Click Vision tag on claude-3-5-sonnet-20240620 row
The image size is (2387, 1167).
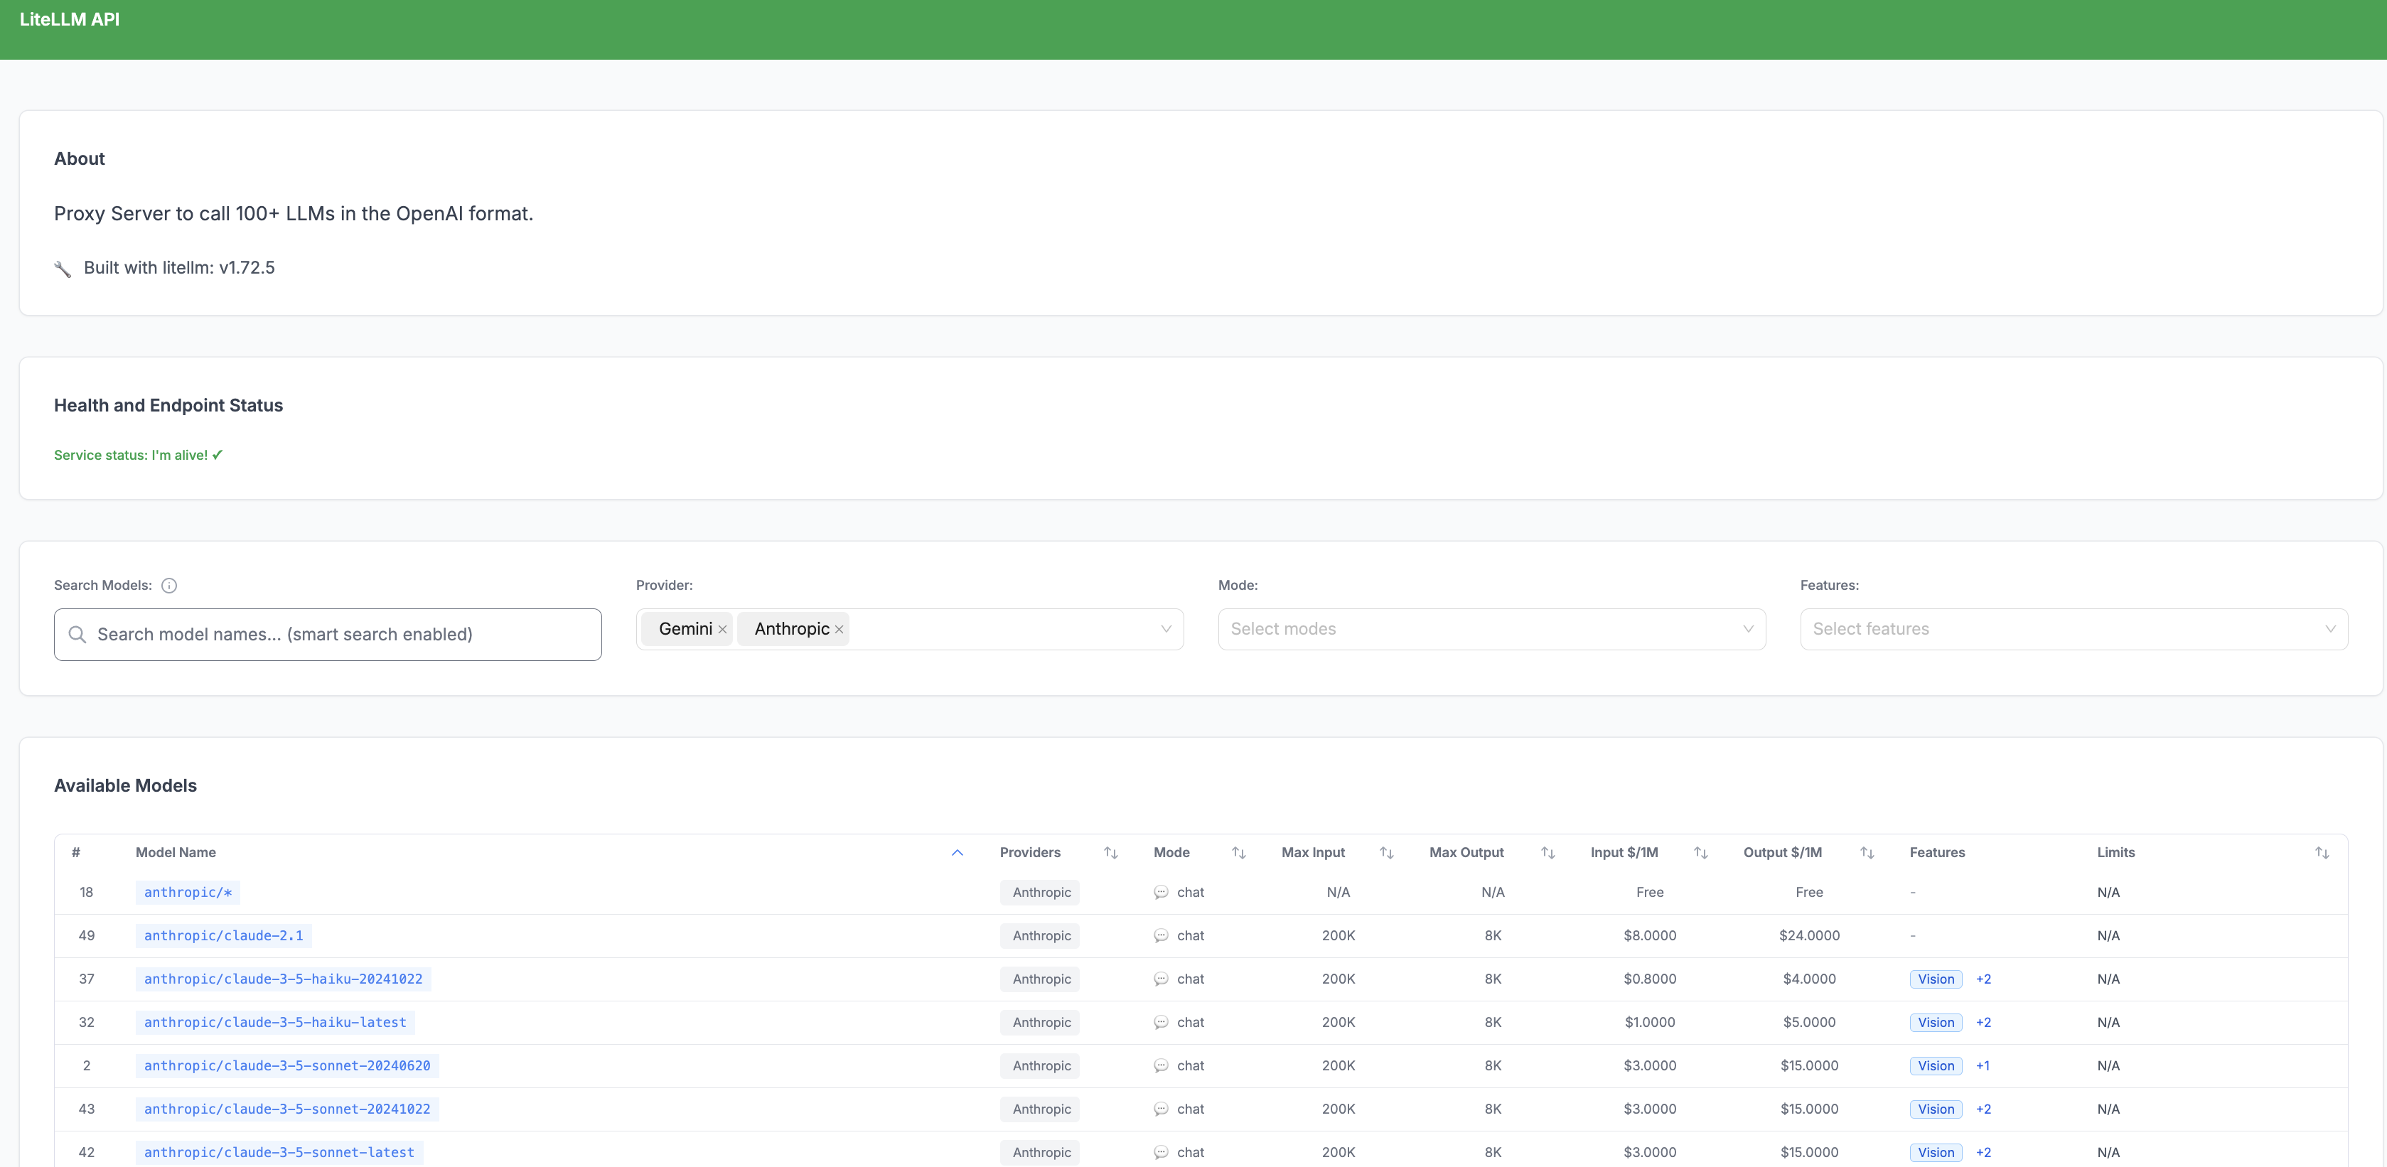(1935, 1066)
